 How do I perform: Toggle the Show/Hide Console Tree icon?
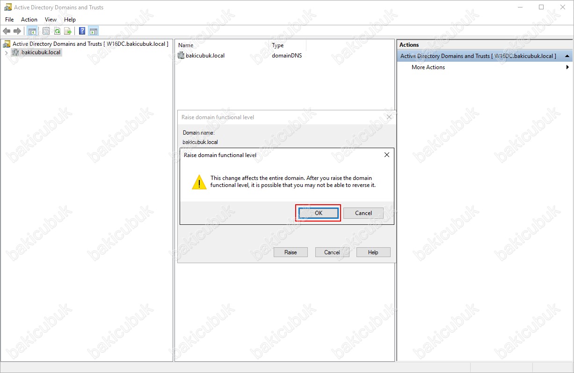pyautogui.click(x=32, y=31)
